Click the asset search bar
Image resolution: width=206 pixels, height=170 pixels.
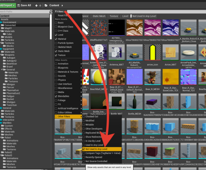pos(136,11)
